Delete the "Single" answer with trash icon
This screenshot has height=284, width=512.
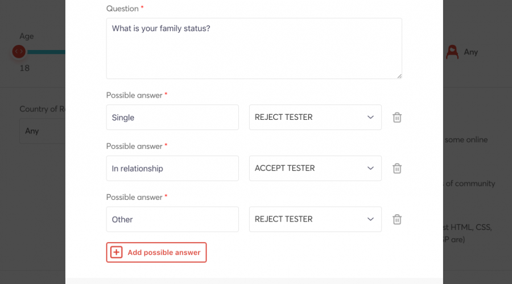(x=397, y=118)
